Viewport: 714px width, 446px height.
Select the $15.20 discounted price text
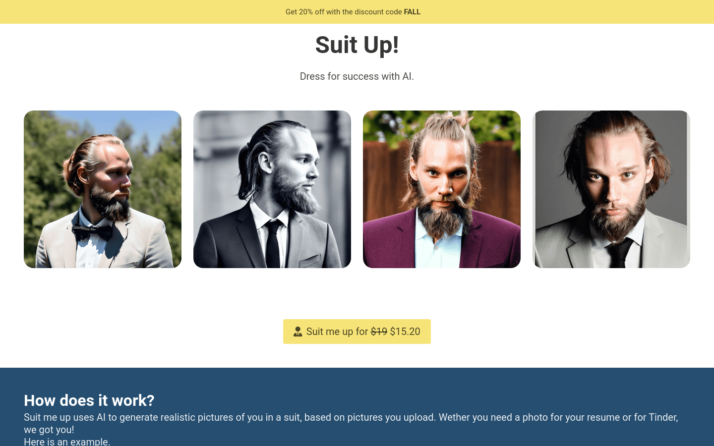[405, 332]
